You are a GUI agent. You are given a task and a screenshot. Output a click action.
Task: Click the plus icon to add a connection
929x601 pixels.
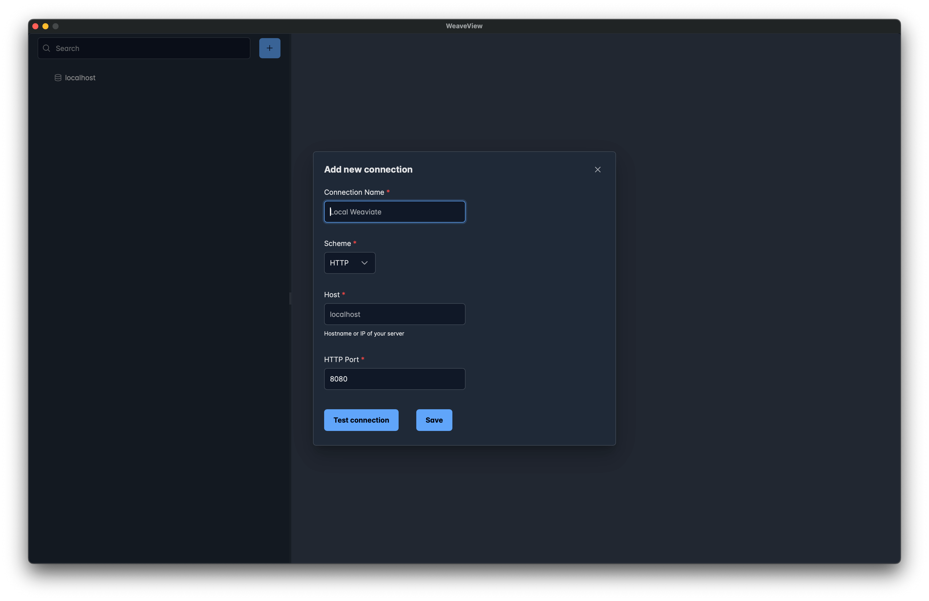point(269,48)
